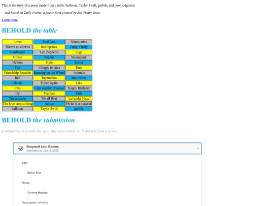Click the 'Legs' cell
The image size is (274, 206).
coord(79,52)
